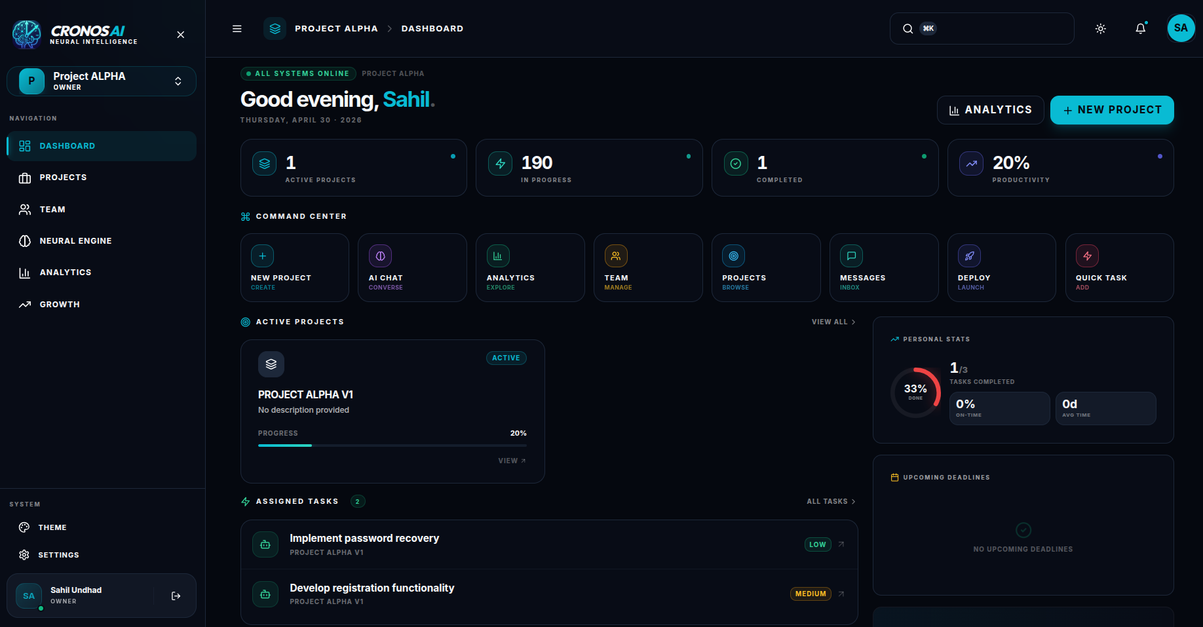Click the 33% done circular progress ring
Screen dimensions: 1203x627
[915, 392]
